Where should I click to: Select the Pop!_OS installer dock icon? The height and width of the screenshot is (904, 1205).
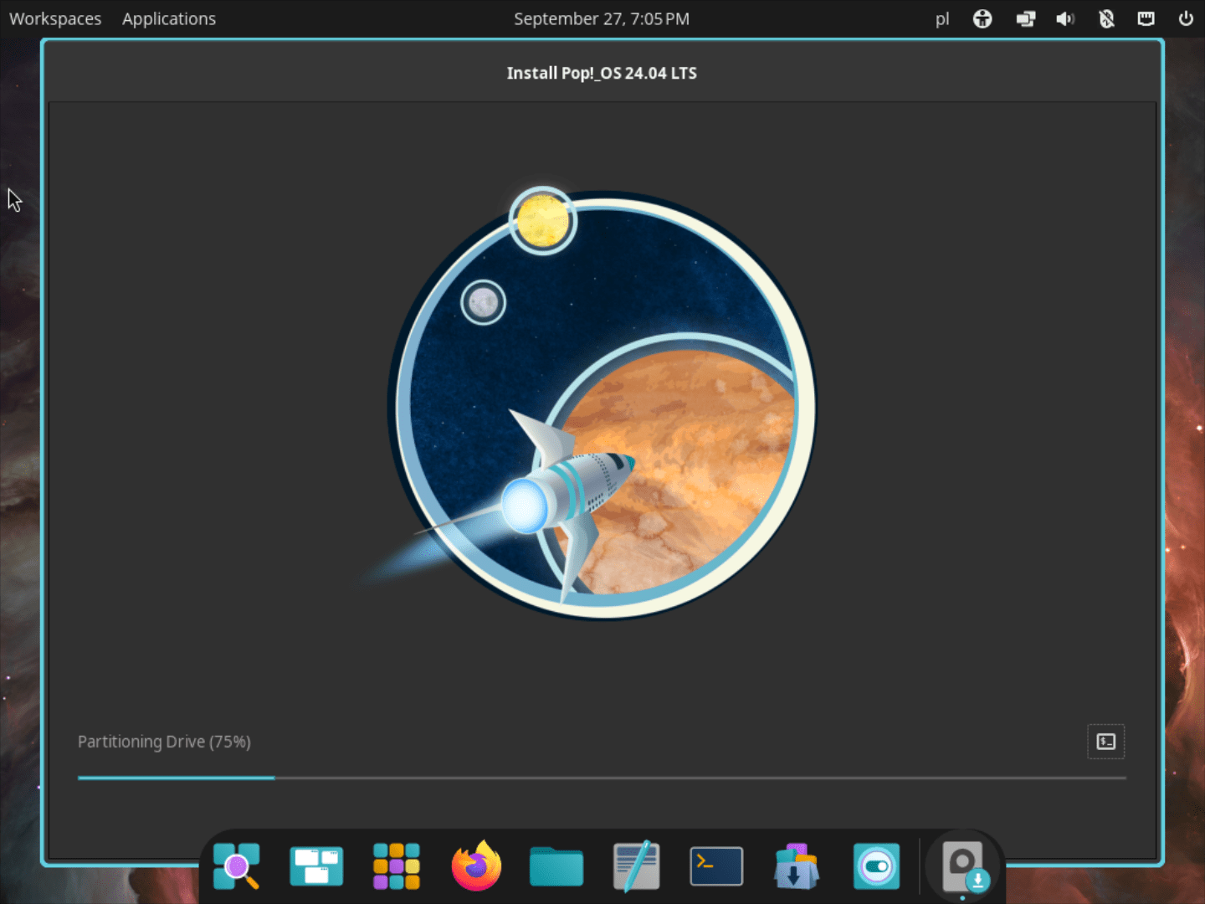(x=964, y=866)
